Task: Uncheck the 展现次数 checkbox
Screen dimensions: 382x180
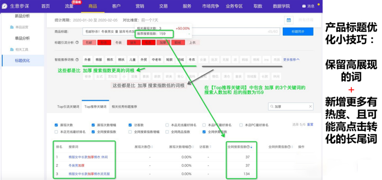Action: coord(56,125)
